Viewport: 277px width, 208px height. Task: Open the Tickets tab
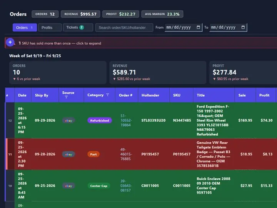click(78, 27)
